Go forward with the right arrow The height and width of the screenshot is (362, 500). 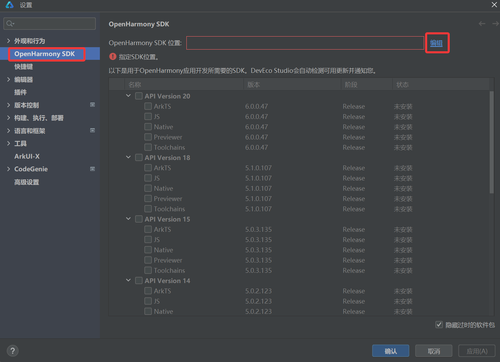[496, 24]
